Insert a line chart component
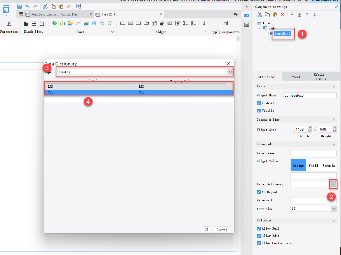The width and height of the screenshot is (341, 255). [x=78, y=23]
